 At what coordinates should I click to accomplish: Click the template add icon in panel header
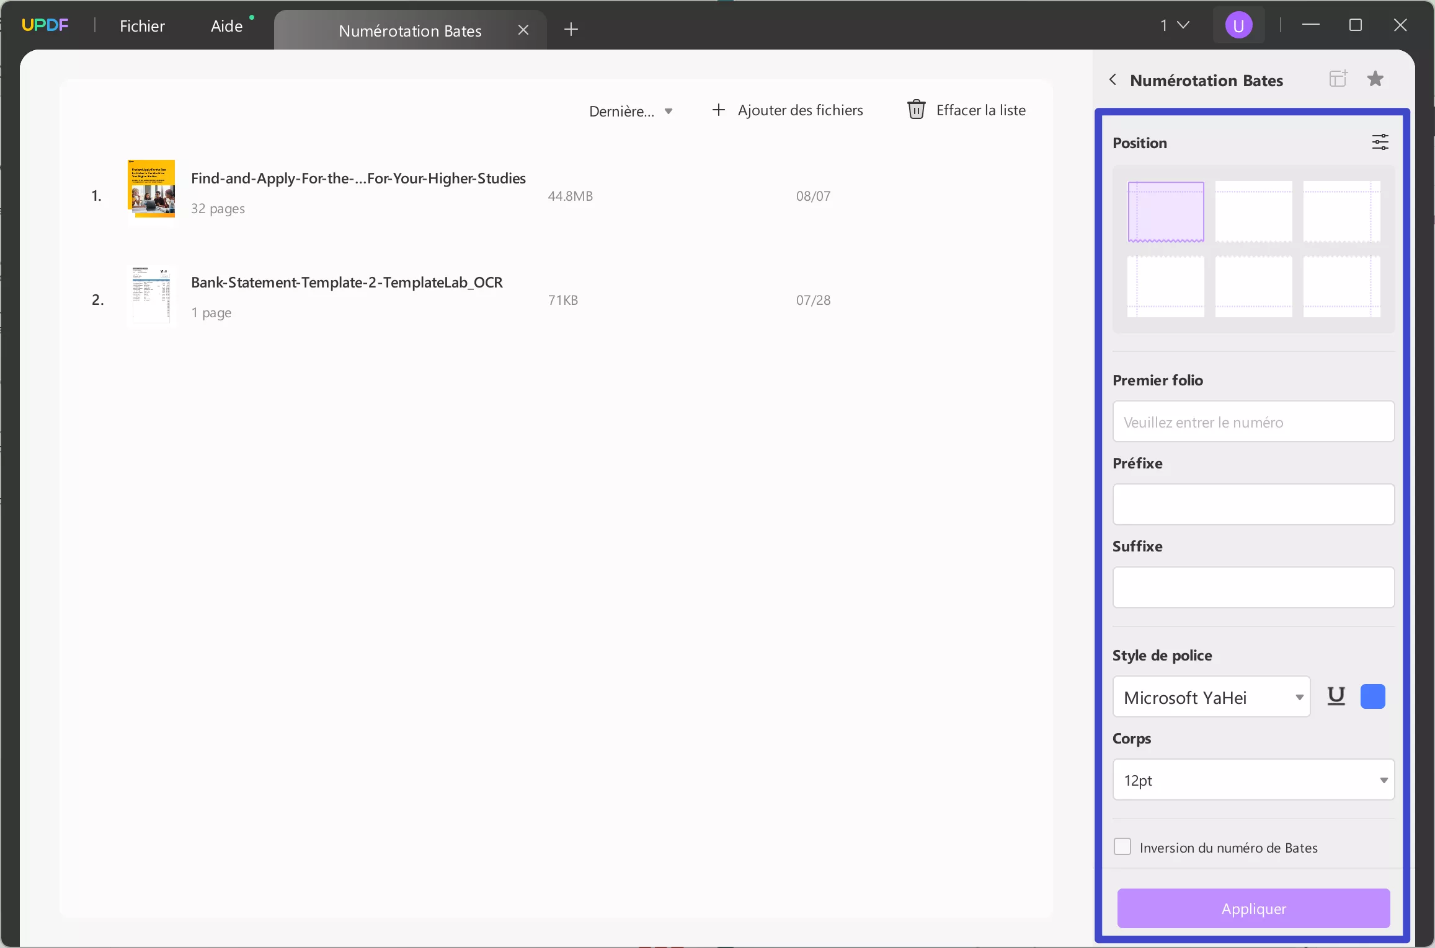click(1338, 79)
